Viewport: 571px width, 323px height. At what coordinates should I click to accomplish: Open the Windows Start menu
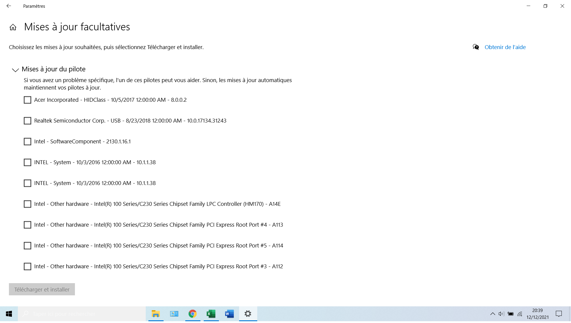[9, 314]
